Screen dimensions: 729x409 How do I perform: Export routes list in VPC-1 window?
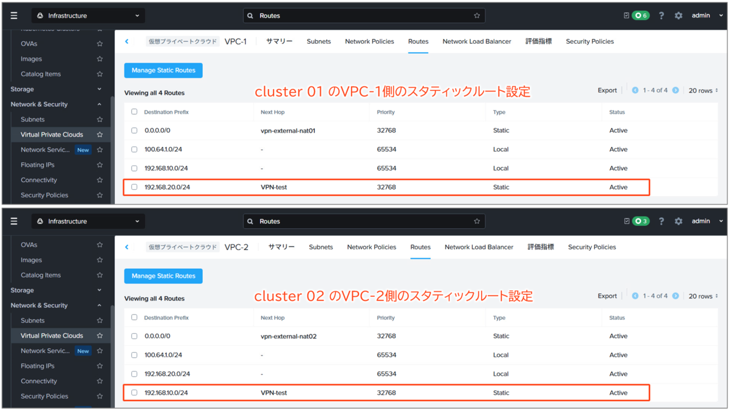[x=607, y=90]
